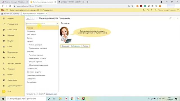The image size is (180, 101).
Task: Switch to Начальная страница tab
Action: [10, 14]
